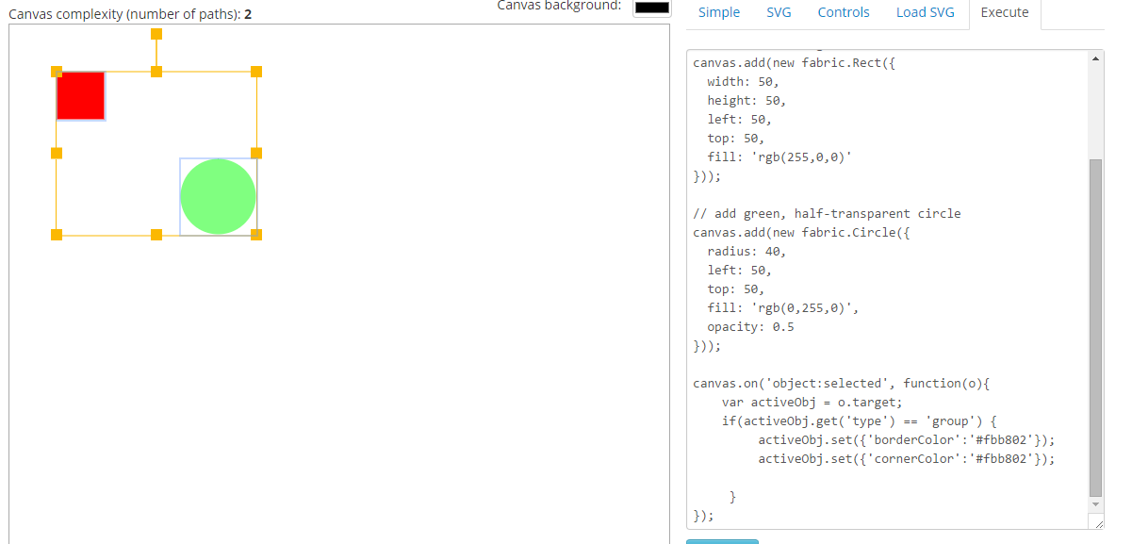The height and width of the screenshot is (544, 1132).
Task: Click the scrollbar down arrow in code editor
Action: pyautogui.click(x=1095, y=505)
